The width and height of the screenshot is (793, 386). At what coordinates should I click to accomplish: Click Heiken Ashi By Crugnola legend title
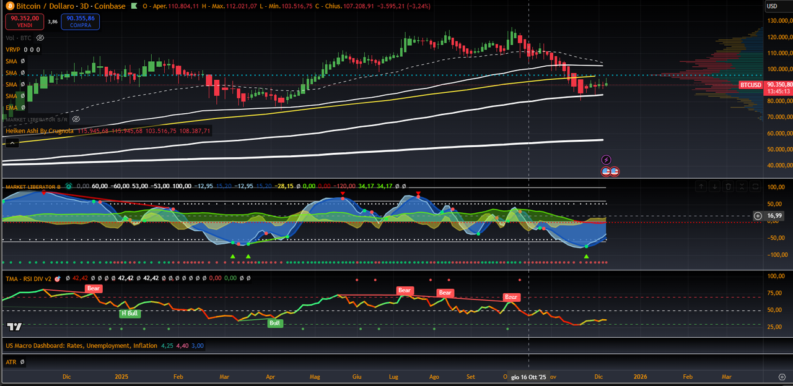click(40, 131)
